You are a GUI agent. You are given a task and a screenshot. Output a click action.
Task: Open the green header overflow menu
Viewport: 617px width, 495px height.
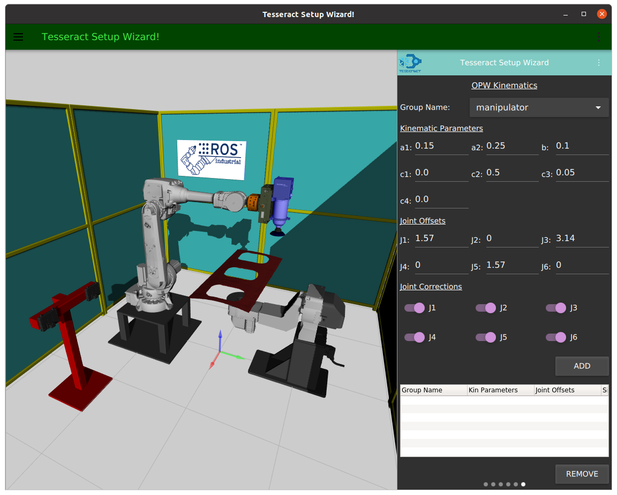click(598, 37)
